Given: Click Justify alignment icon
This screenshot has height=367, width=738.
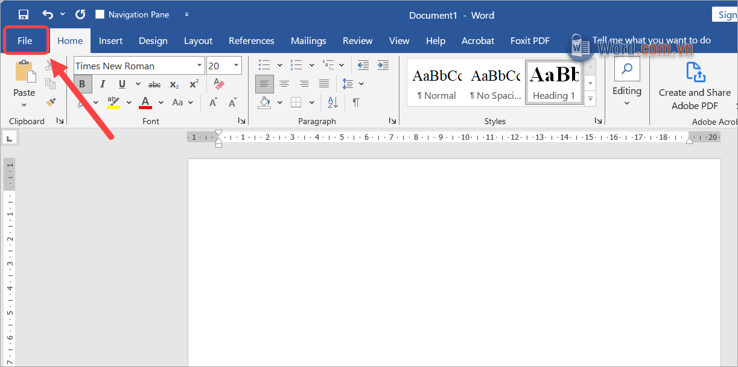Looking at the screenshot, I should [324, 84].
